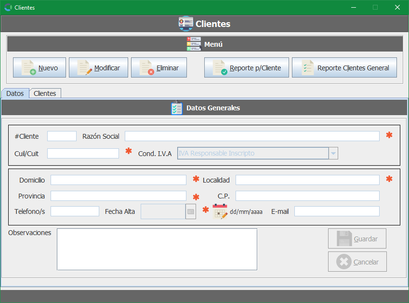
Task: Click the Modificar pencil icon
Action: (84, 68)
